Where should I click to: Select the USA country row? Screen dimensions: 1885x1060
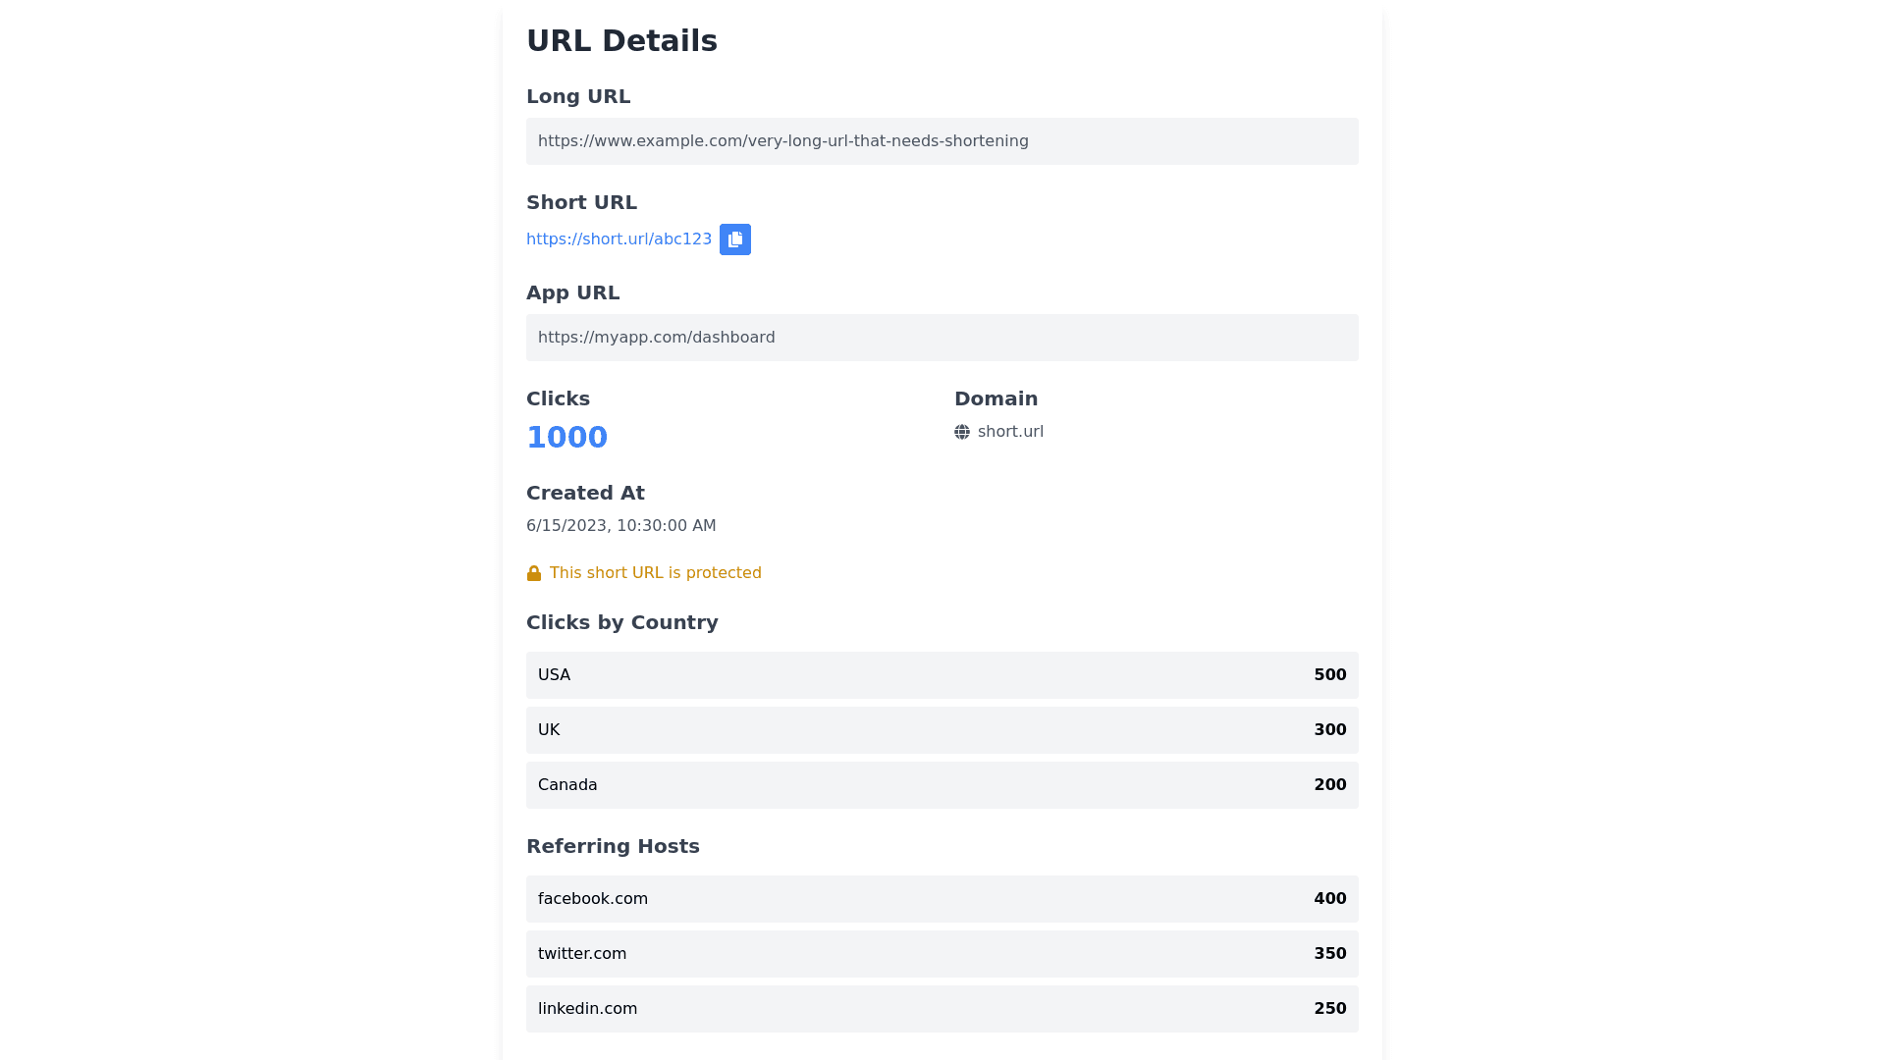pyautogui.click(x=942, y=675)
